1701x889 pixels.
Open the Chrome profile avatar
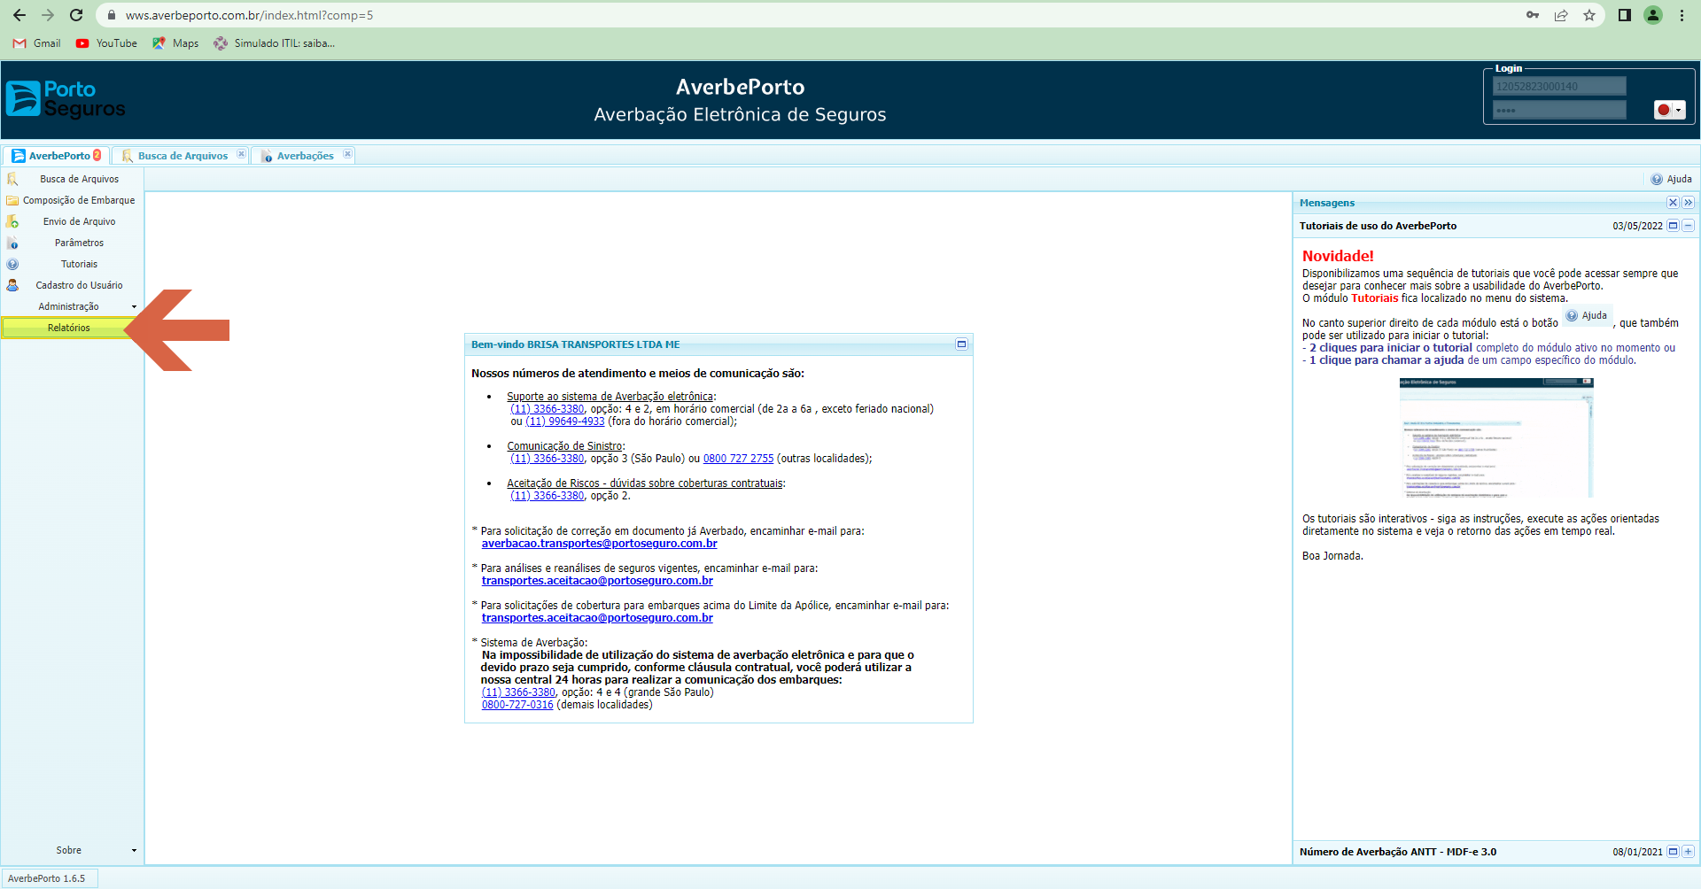(x=1653, y=15)
